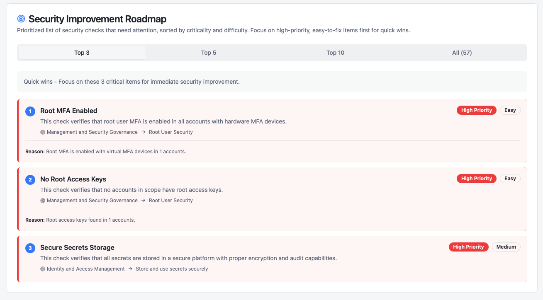This screenshot has height=300, width=543.
Task: Click arrow separator in Root MFA Enabled breadcrumb
Action: click(143, 132)
